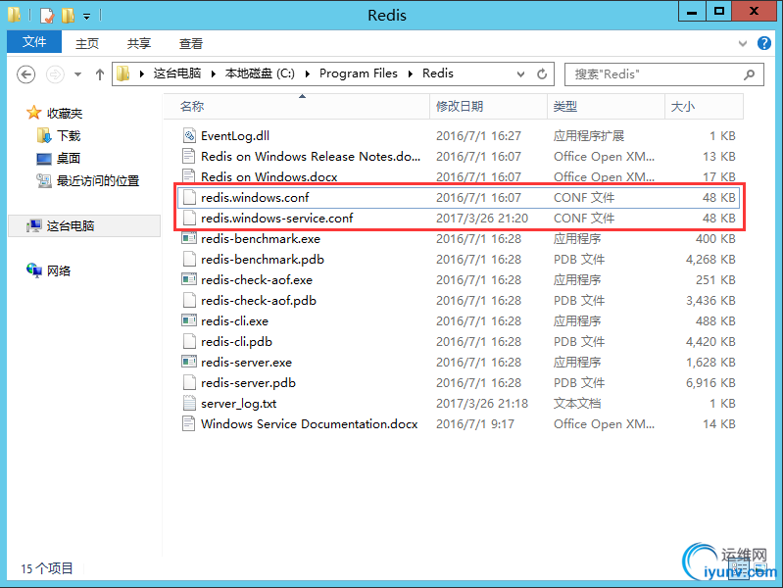783x588 pixels.
Task: Click Program Files in the breadcrumb
Action: coord(359,73)
